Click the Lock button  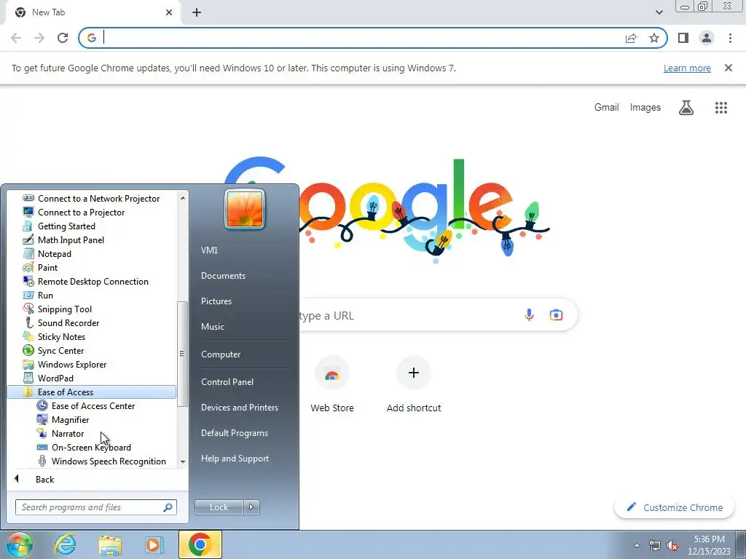pyautogui.click(x=219, y=507)
